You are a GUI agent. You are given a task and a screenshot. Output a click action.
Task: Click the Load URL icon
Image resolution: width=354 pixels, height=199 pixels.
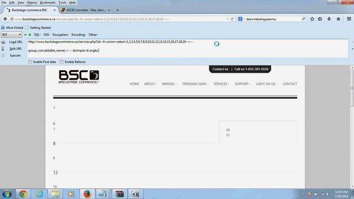3,42
